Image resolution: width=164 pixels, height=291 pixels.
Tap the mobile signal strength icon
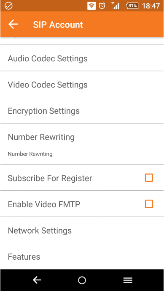[x=115, y=5]
